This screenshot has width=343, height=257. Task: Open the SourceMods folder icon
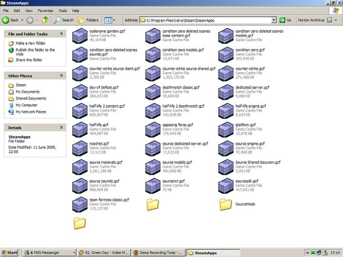click(226, 204)
